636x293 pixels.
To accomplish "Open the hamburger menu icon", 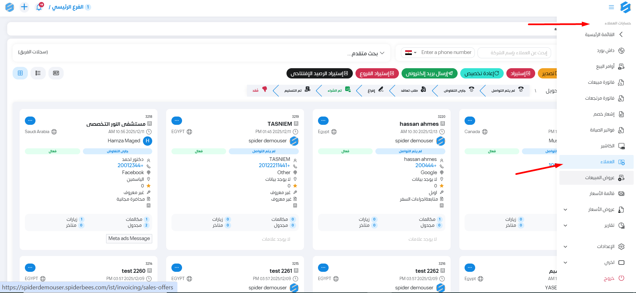I will pos(611,7).
